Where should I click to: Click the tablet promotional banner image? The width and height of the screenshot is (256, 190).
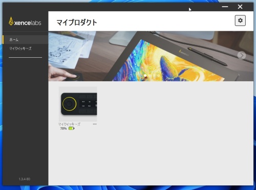151,56
